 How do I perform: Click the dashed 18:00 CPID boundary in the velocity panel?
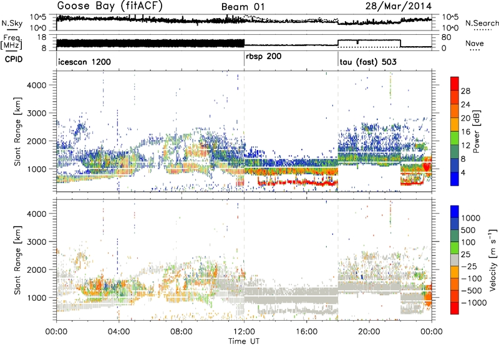coord(338,260)
